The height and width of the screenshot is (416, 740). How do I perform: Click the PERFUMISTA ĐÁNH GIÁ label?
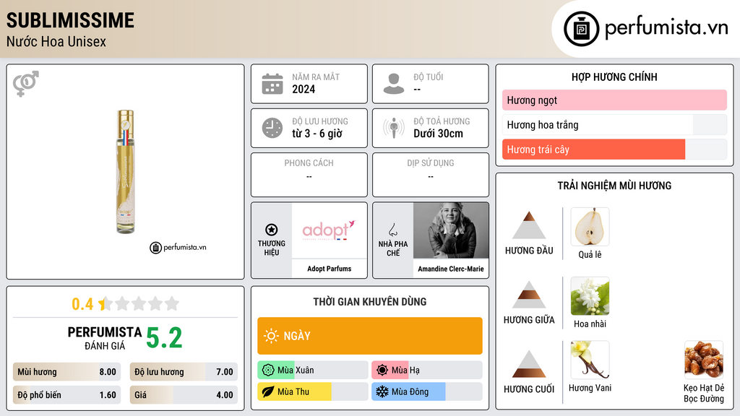click(105, 338)
